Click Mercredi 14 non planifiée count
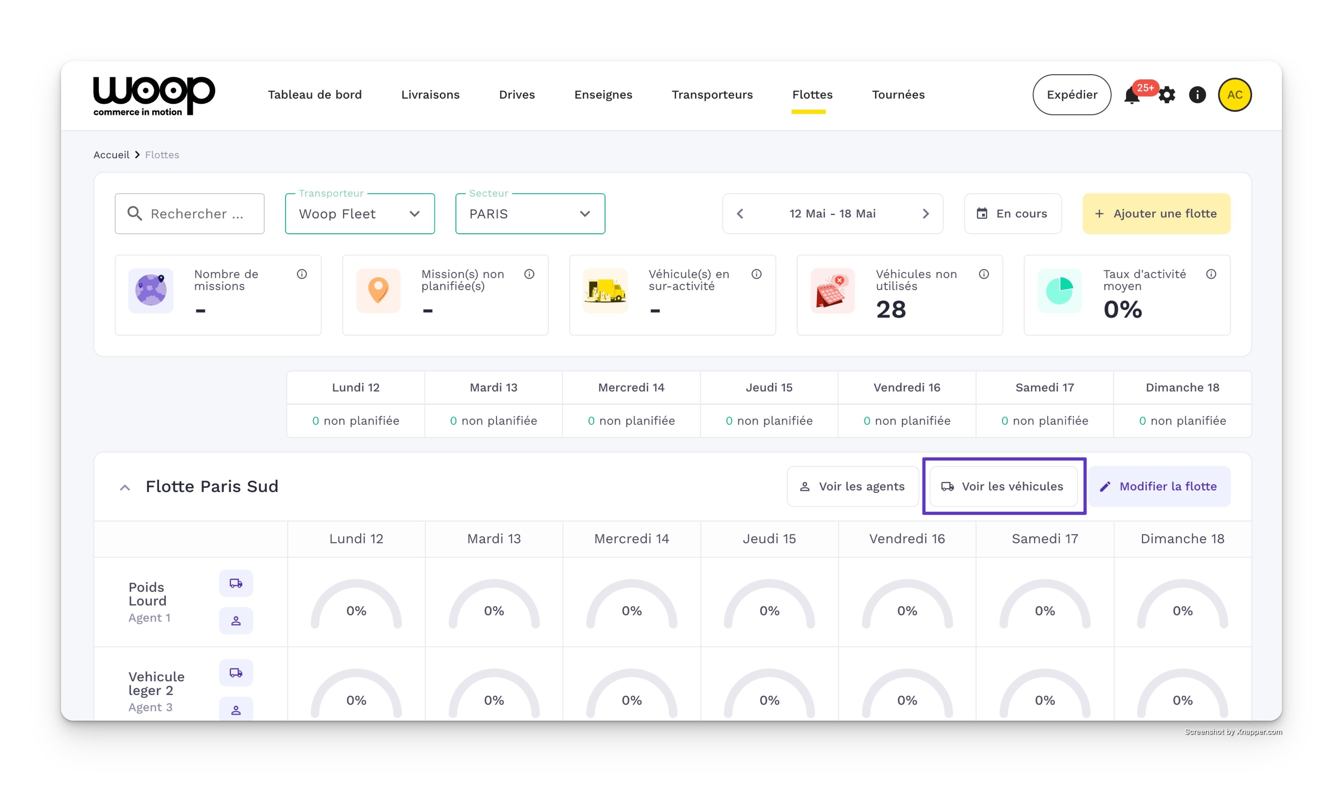Screen dimensions: 1343x797 click(x=631, y=421)
